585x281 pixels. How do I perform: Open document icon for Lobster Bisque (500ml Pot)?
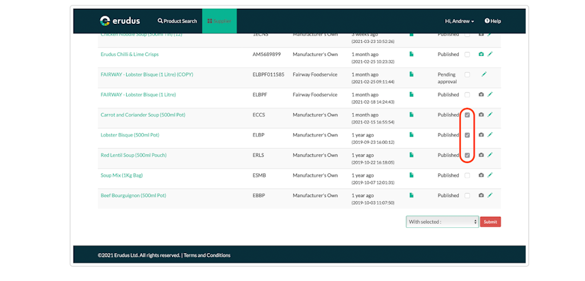pyautogui.click(x=412, y=135)
